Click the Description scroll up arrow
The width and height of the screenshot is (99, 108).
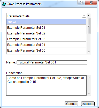(89, 78)
